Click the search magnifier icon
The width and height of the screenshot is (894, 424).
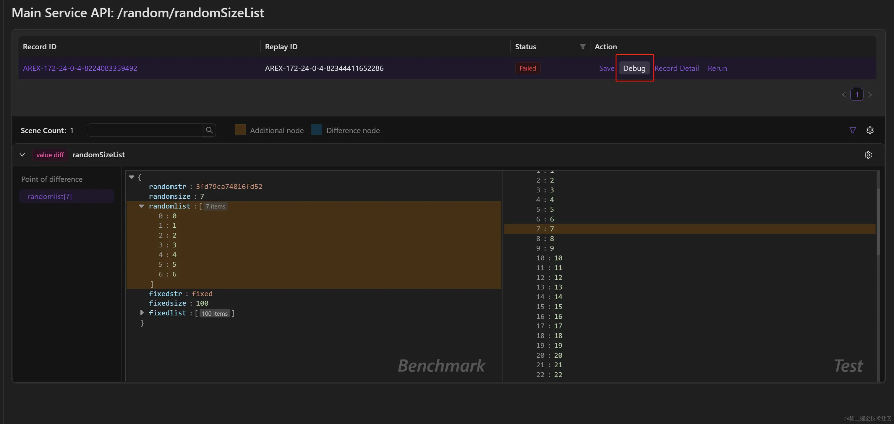(x=209, y=130)
